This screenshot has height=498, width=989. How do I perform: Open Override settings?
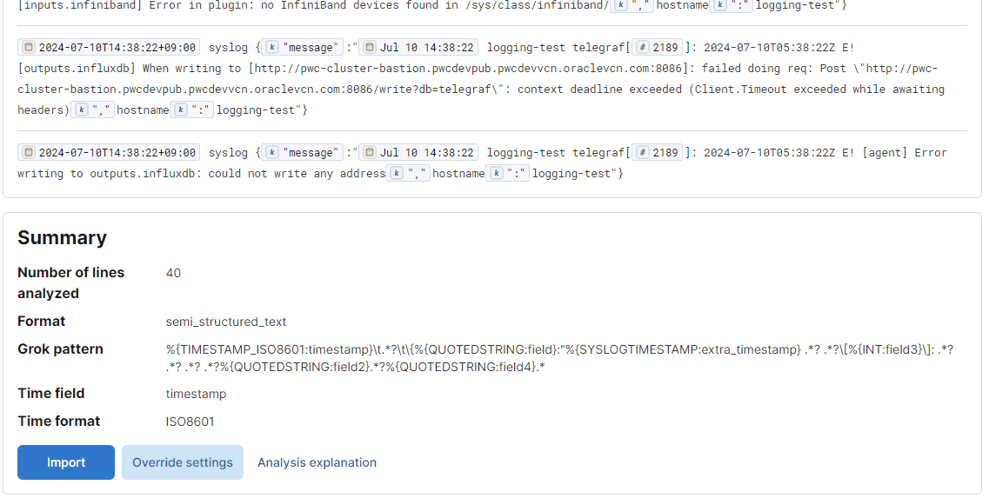click(183, 462)
